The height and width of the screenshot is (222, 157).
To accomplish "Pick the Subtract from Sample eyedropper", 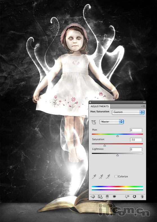I will pos(108,176).
